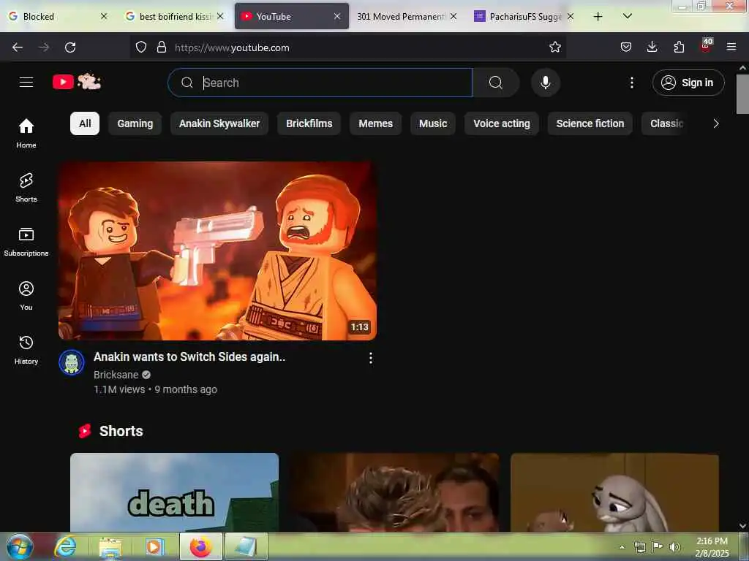Click the Firefox taskbar icon
Viewport: 749px width, 561px height.
200,546
